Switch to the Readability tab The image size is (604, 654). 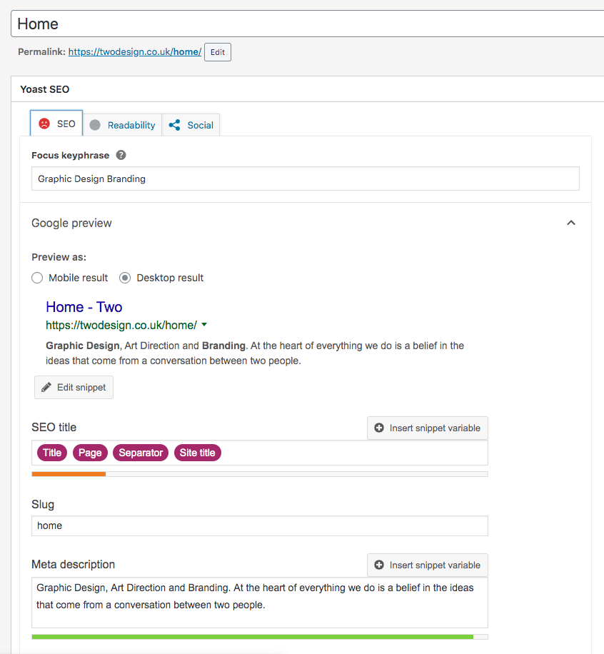(x=131, y=125)
